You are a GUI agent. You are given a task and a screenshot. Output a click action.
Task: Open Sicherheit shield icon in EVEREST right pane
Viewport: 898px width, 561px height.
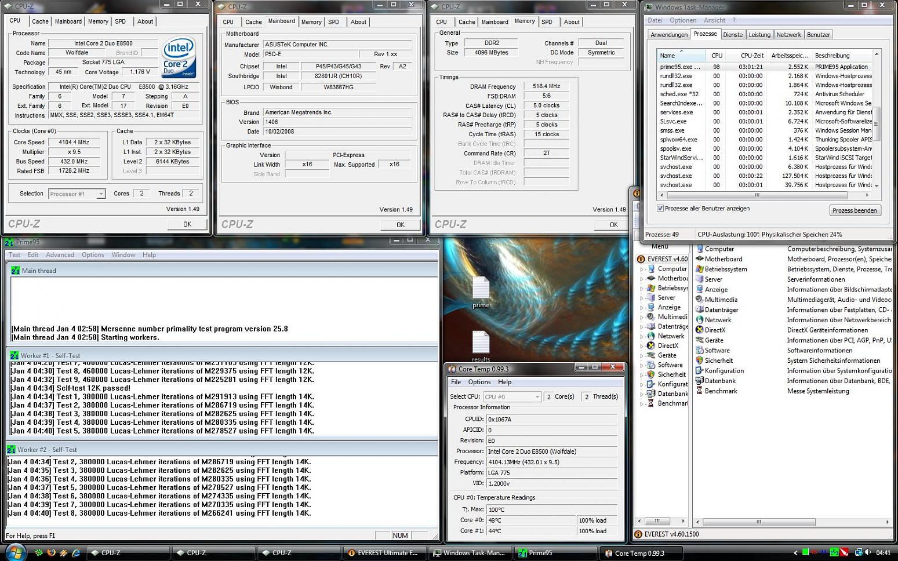click(699, 360)
